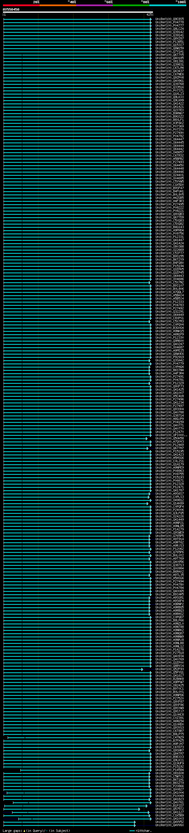189x833 pixels.
Task: Select the UniRef100_Q14K89 label
Action: pyautogui.click(x=169, y=504)
